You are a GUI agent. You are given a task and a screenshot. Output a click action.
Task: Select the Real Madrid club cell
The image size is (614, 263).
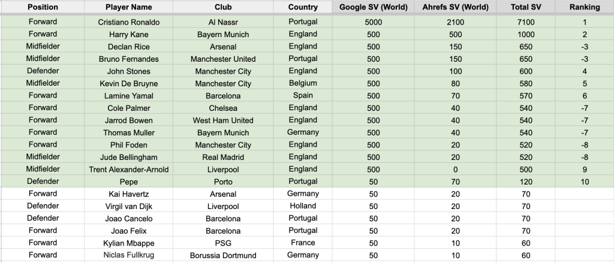223,157
